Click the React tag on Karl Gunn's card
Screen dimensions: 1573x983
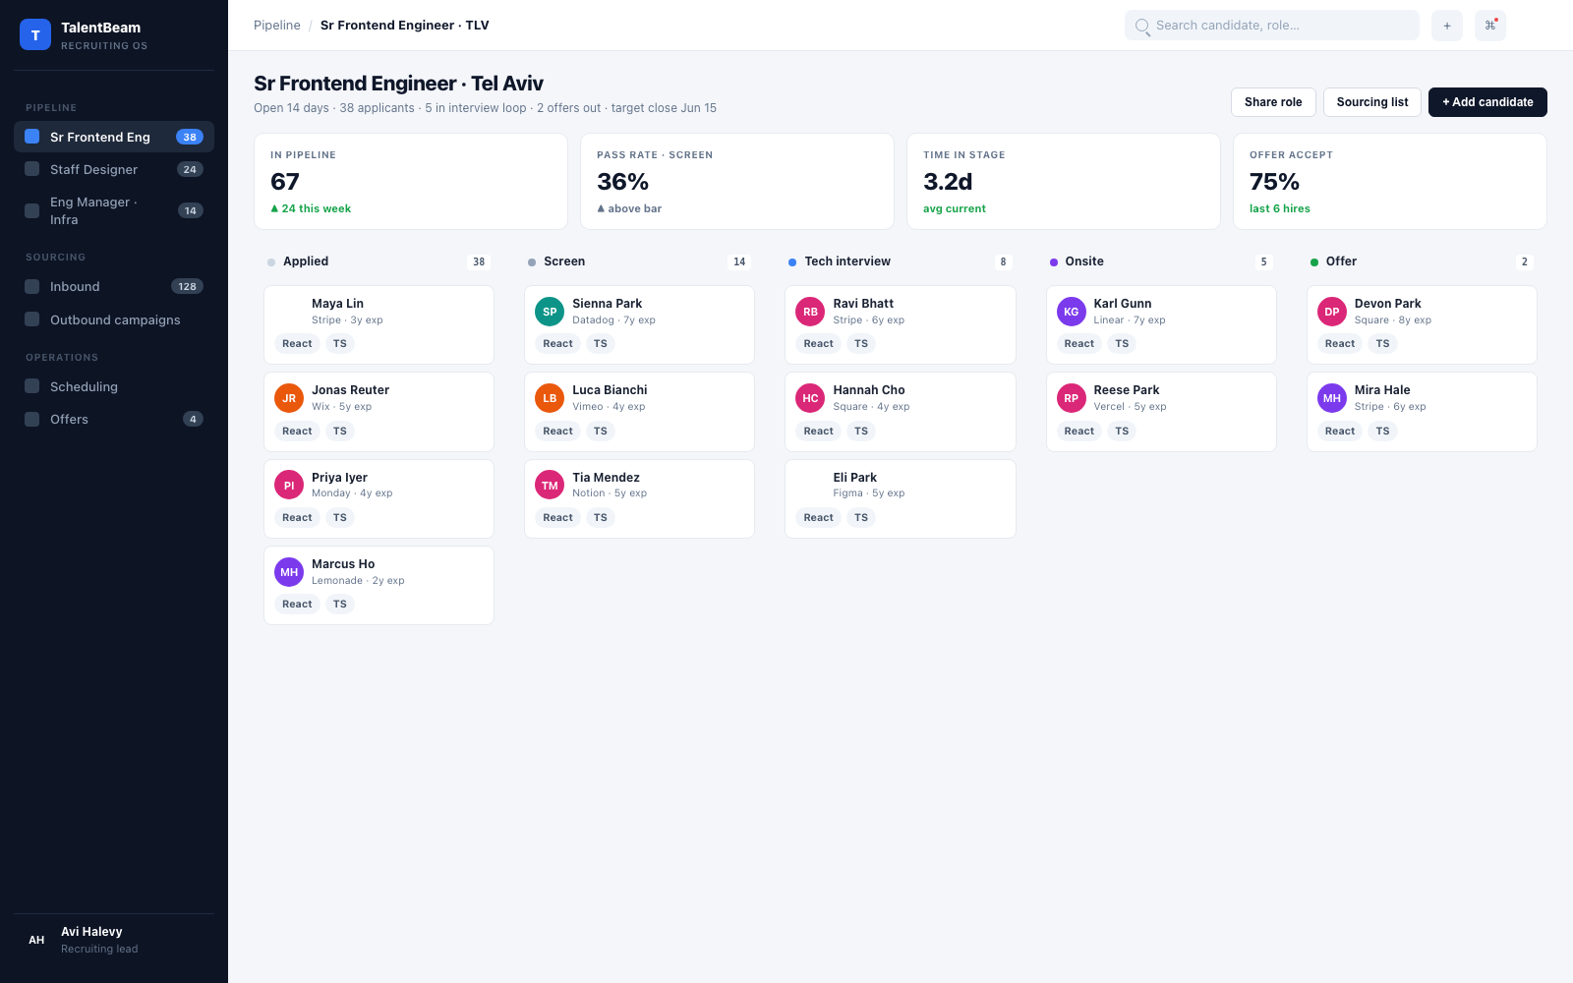tap(1078, 344)
